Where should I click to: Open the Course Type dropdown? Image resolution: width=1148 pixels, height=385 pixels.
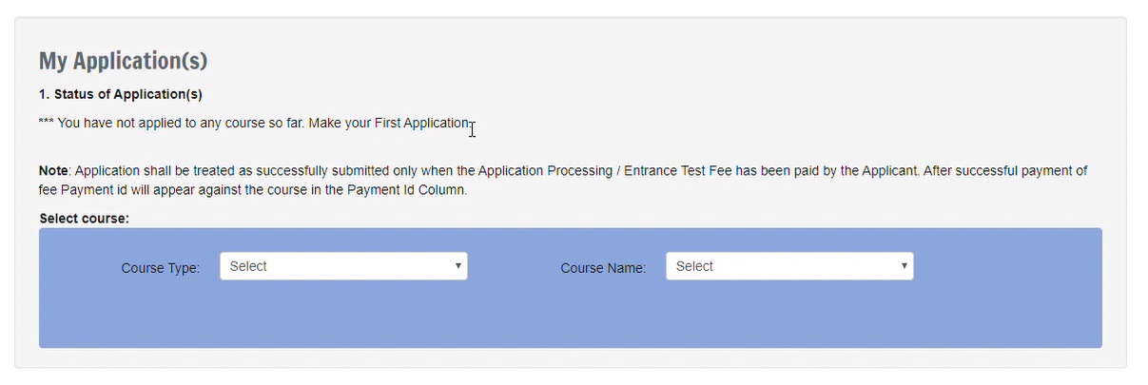click(x=342, y=266)
